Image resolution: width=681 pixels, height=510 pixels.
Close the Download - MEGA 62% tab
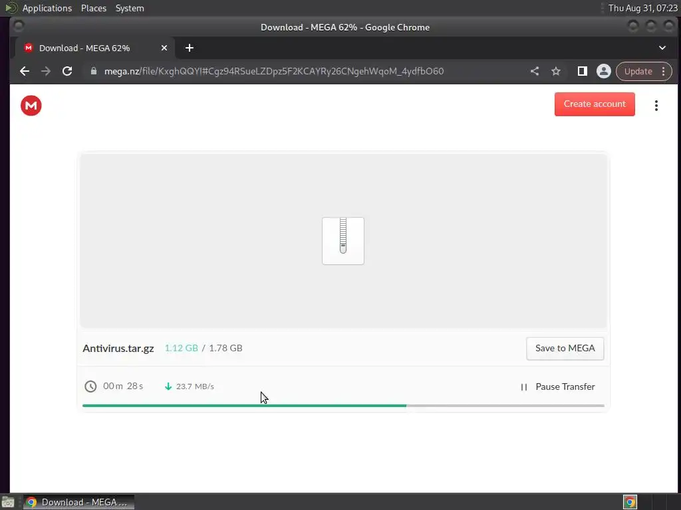[164, 48]
